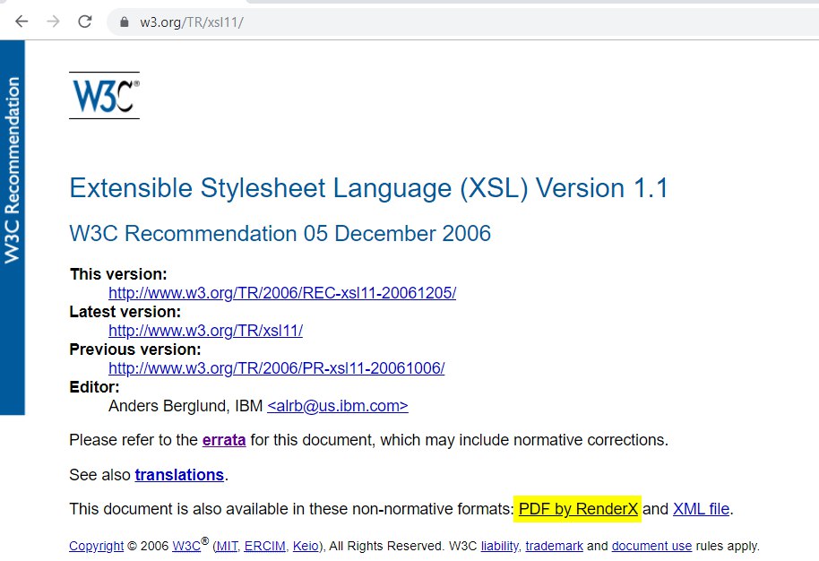Screen dimensions: 819x561
Task: Open the liability link
Action: click(x=499, y=546)
